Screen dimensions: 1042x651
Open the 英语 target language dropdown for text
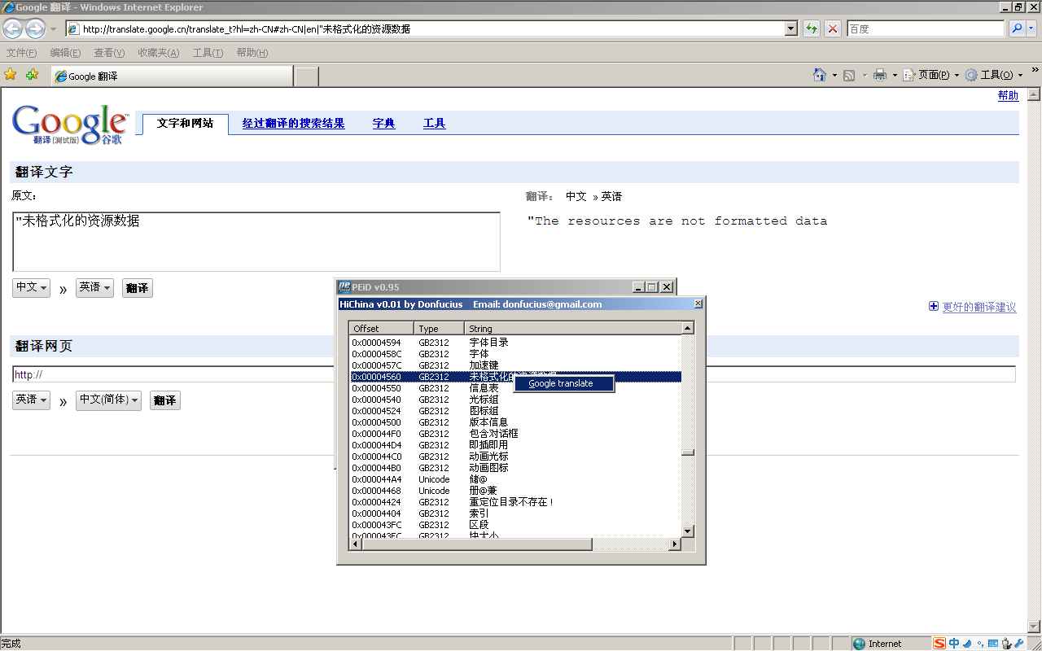[94, 287]
